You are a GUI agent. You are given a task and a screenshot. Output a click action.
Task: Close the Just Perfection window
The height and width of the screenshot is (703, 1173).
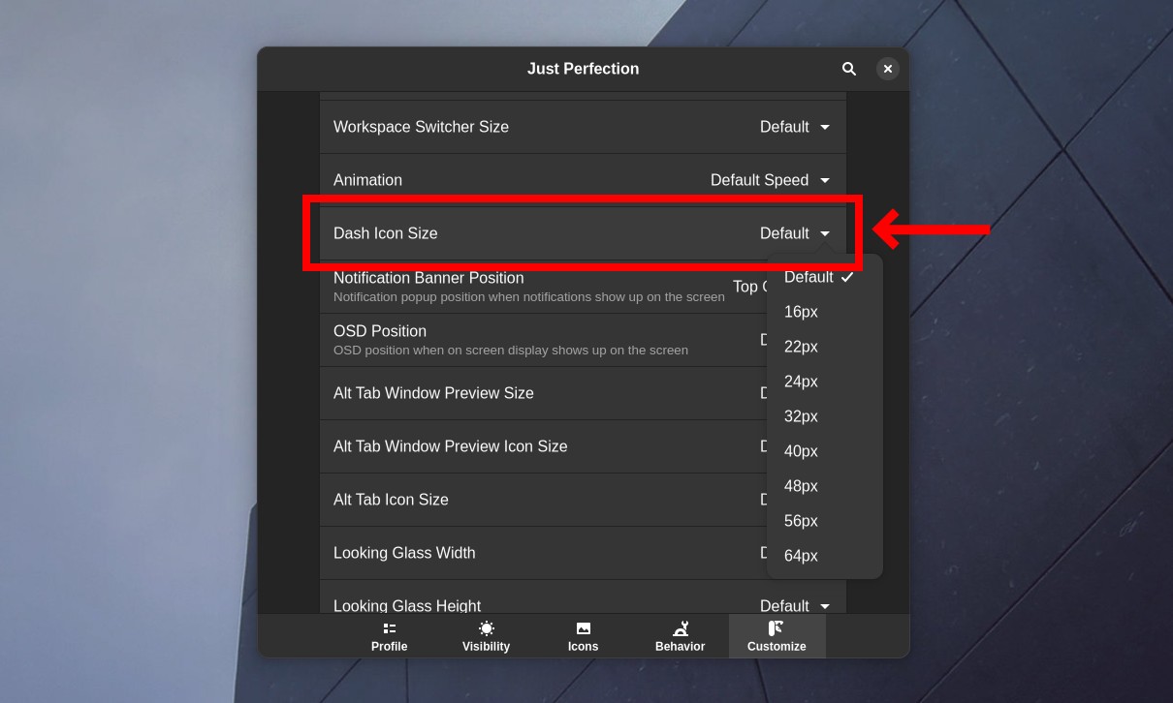887,69
